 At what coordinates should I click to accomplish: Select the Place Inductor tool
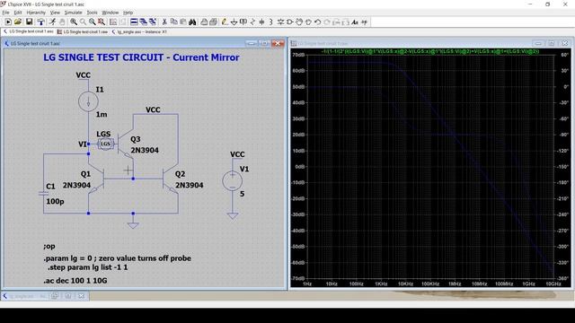271,22
